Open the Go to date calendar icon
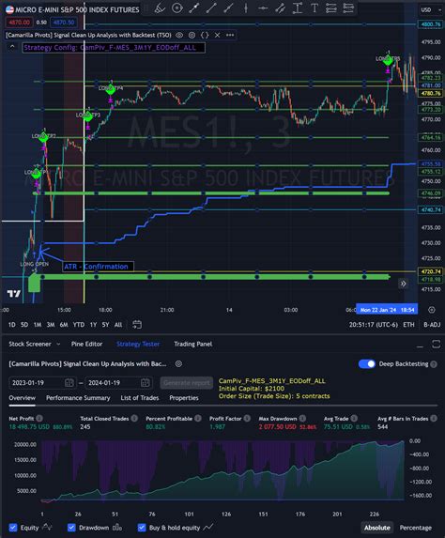Viewport: 445px width, 538px height. tap(137, 325)
